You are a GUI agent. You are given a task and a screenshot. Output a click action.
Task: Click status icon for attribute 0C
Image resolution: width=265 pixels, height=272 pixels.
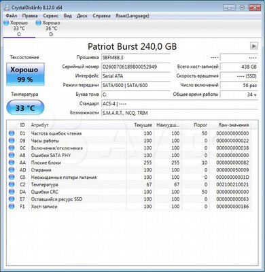pyautogui.click(x=12, y=148)
